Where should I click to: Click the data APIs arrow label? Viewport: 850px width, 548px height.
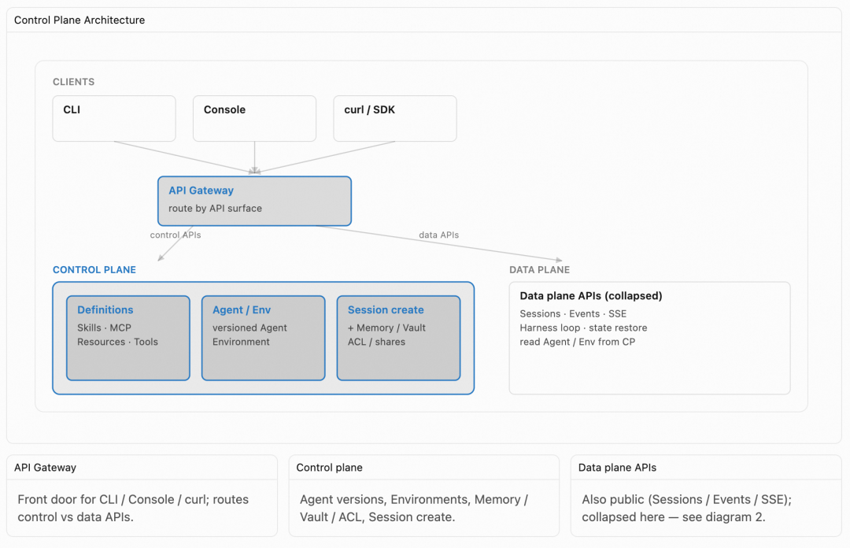[x=438, y=235]
